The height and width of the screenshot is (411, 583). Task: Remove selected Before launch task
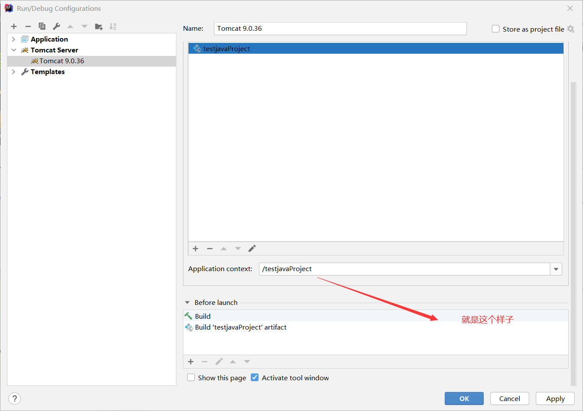pyautogui.click(x=205, y=362)
